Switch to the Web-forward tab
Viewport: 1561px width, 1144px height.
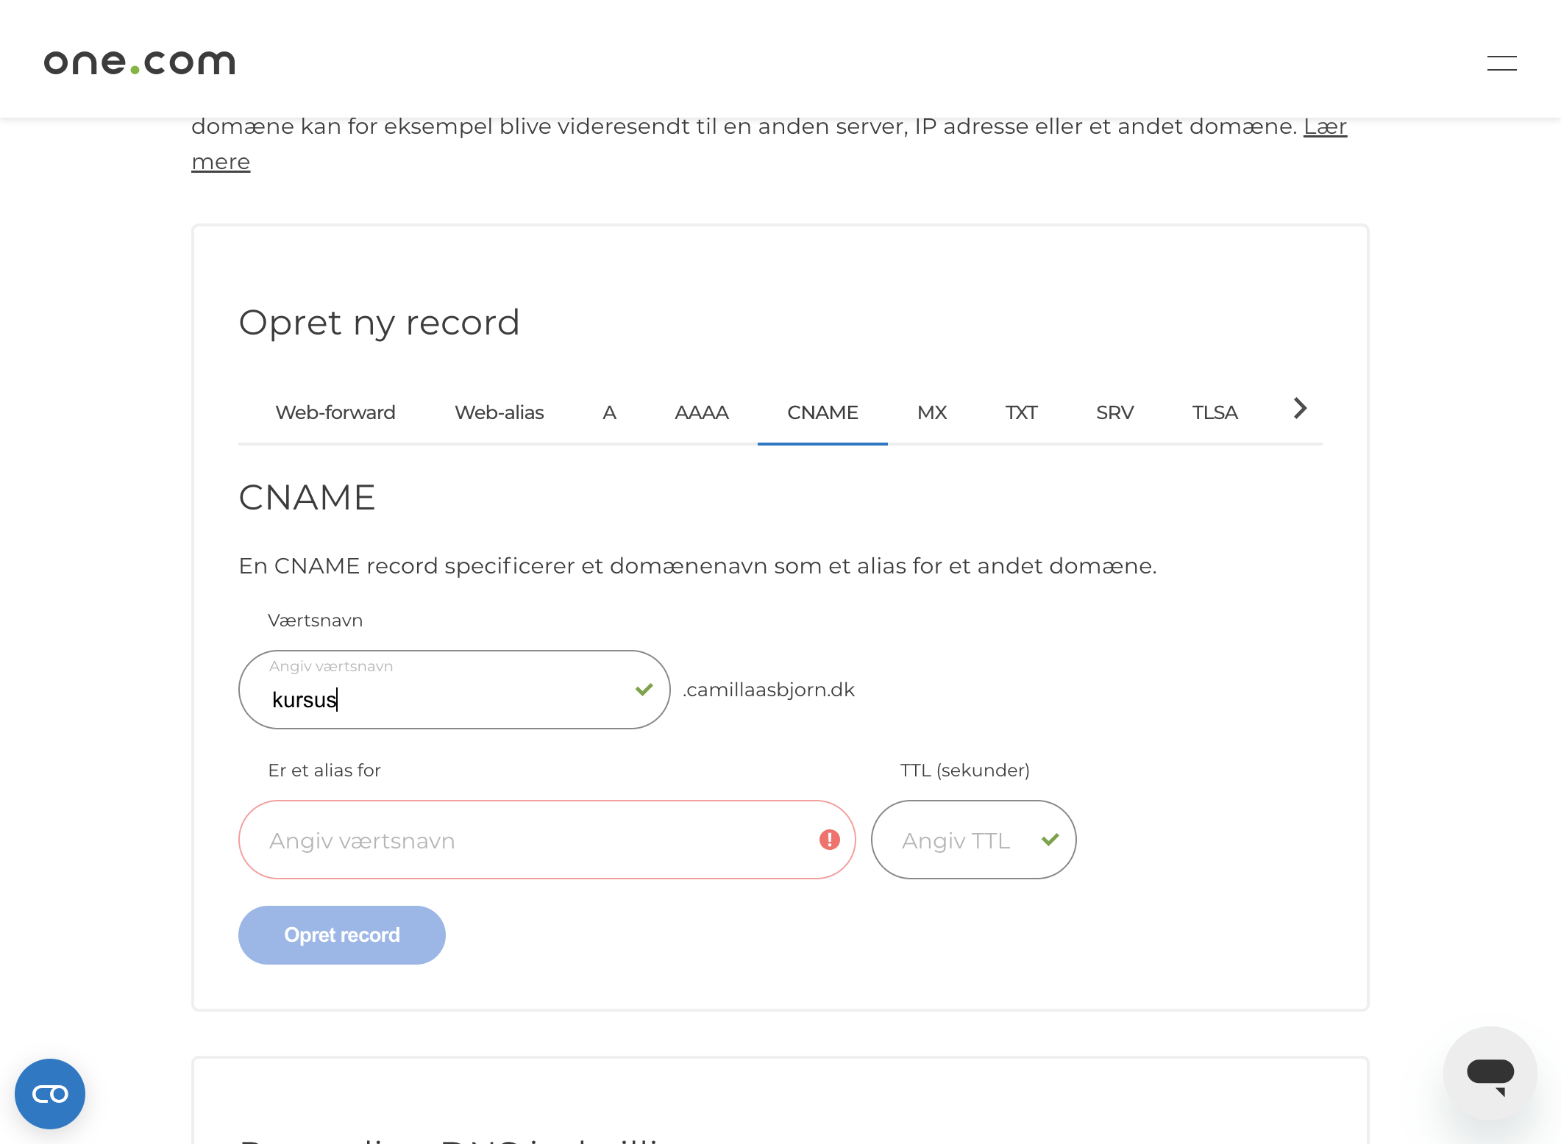tap(335, 412)
